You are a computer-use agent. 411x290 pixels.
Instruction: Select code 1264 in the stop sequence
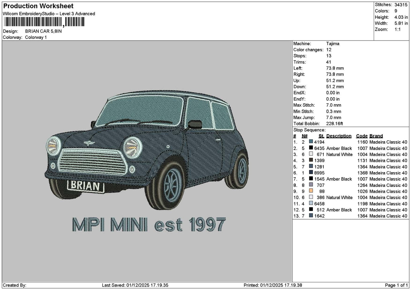(363, 185)
